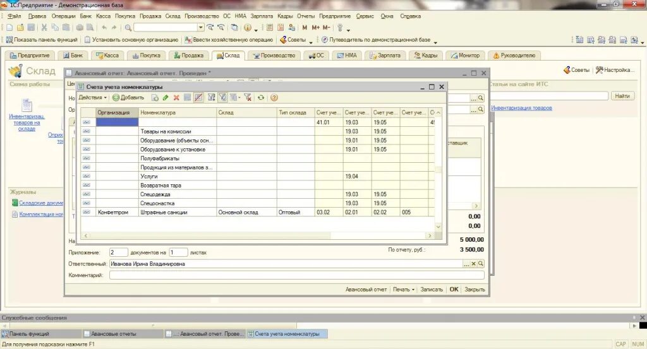The width and height of the screenshot is (647, 349).
Task: Open the calendar icon in toolbar
Action: point(281,28)
